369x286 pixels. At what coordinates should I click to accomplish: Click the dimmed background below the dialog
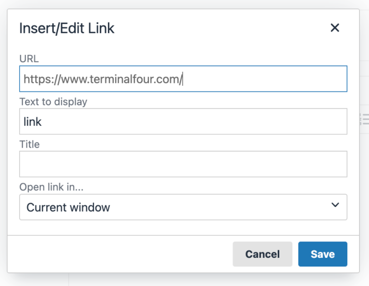[181, 280]
